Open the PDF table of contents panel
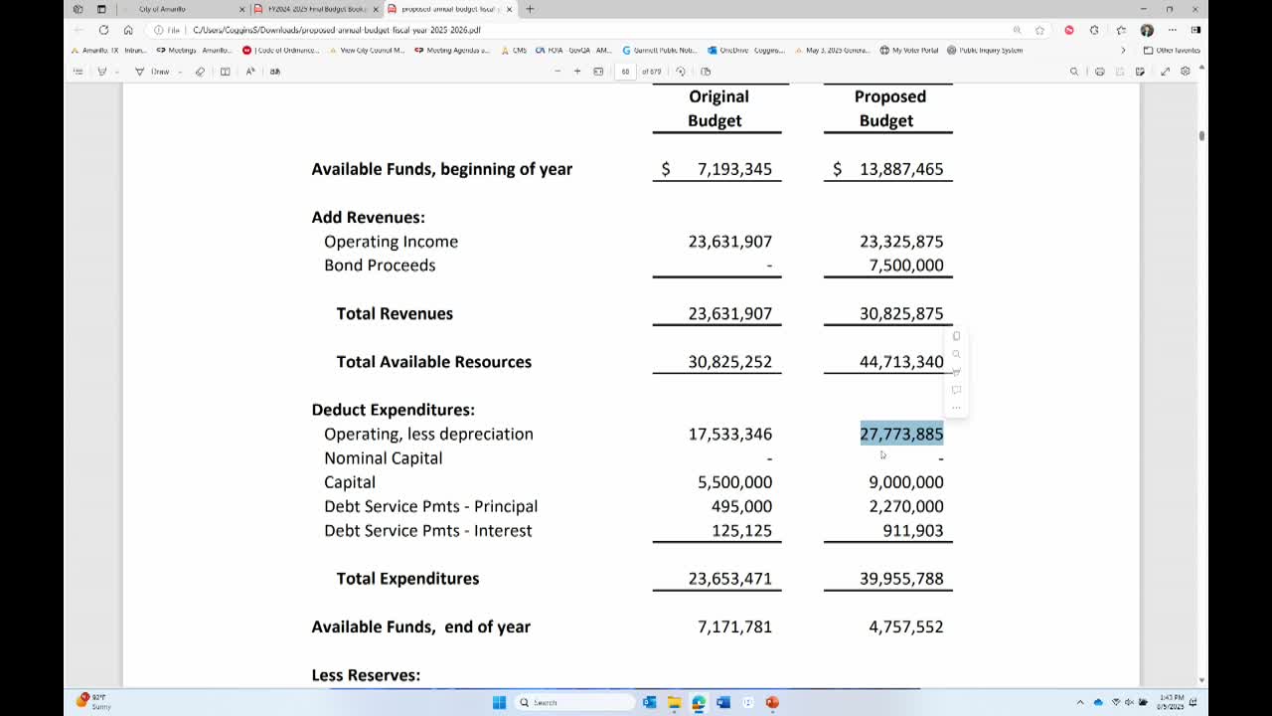 pos(78,72)
